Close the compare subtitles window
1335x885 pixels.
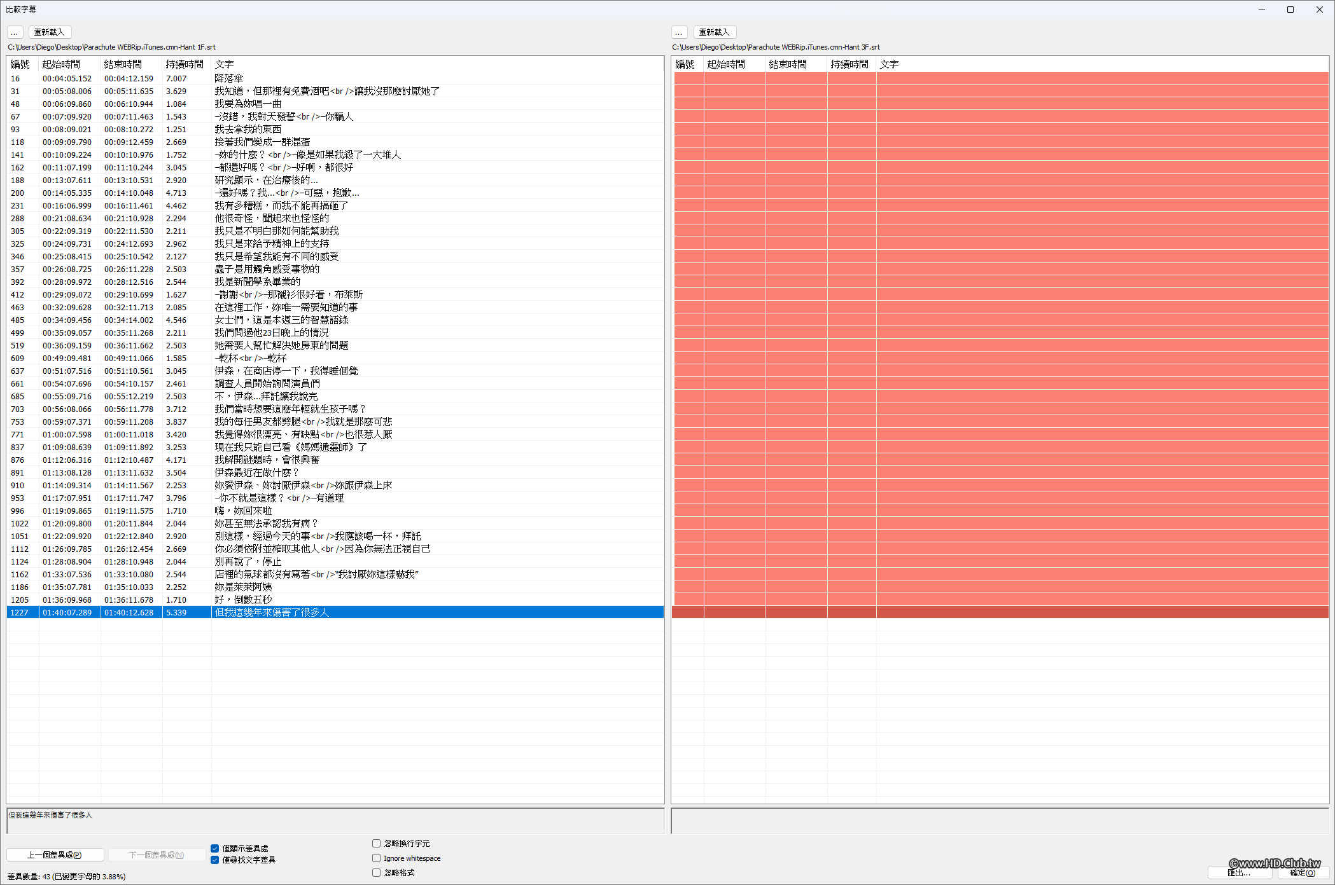pos(1319,10)
